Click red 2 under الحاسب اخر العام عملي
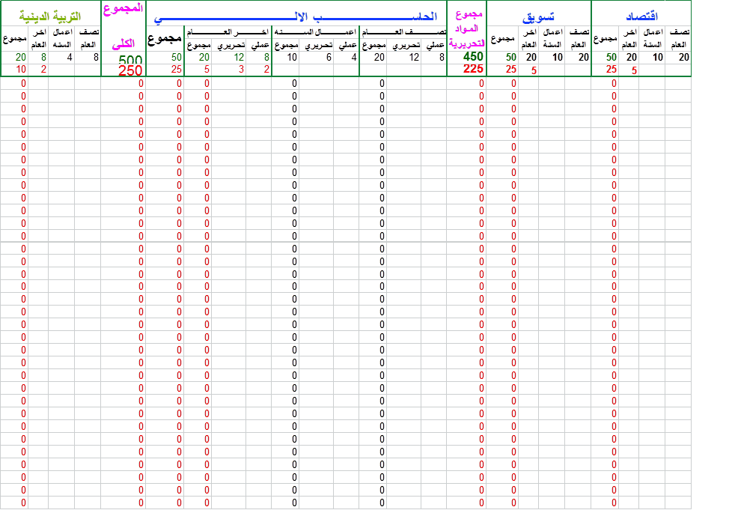This screenshot has width=735, height=510. [266, 70]
